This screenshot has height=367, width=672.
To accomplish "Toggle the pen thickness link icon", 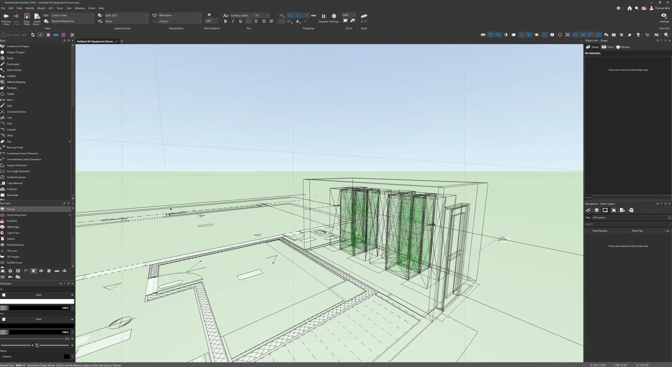I will tap(37, 345).
